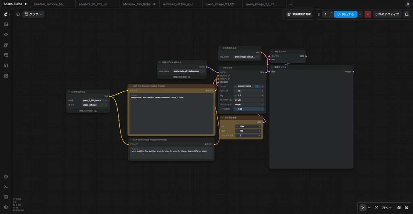Toggle the seed control-after-generate button
This screenshot has height=214, width=413.
click(x=257, y=86)
